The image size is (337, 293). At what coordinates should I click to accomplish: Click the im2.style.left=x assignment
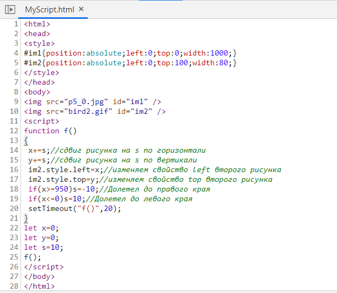[x=62, y=170]
